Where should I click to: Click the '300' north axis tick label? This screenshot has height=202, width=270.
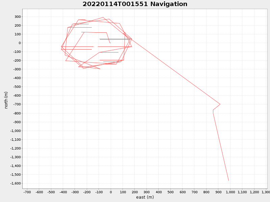pyautogui.click(x=18, y=16)
